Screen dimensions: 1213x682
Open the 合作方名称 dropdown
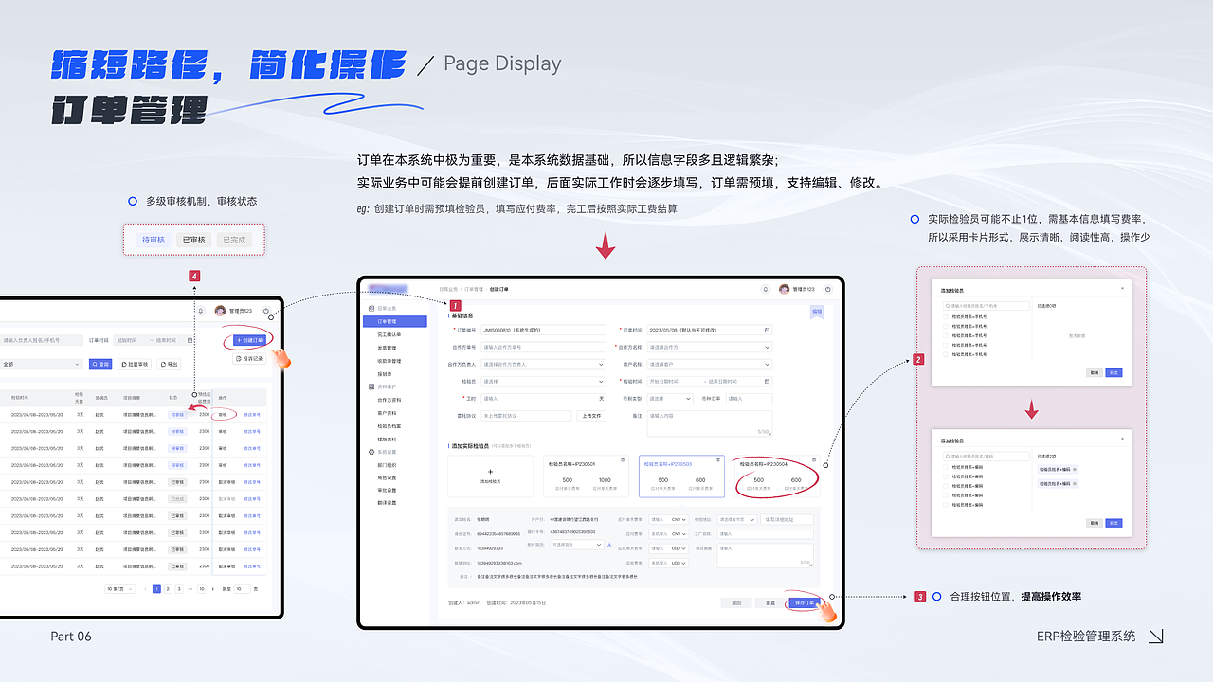pyautogui.click(x=710, y=348)
